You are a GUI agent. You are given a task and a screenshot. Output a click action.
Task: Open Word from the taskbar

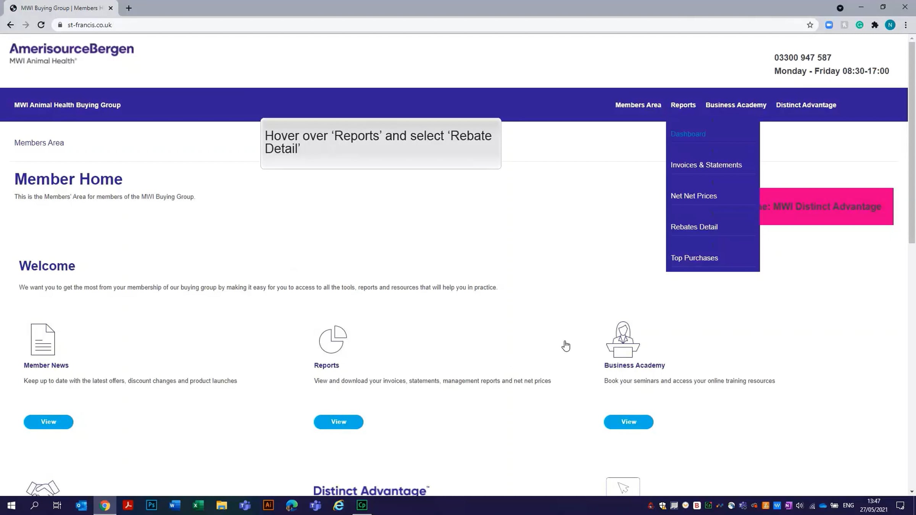[x=175, y=505]
